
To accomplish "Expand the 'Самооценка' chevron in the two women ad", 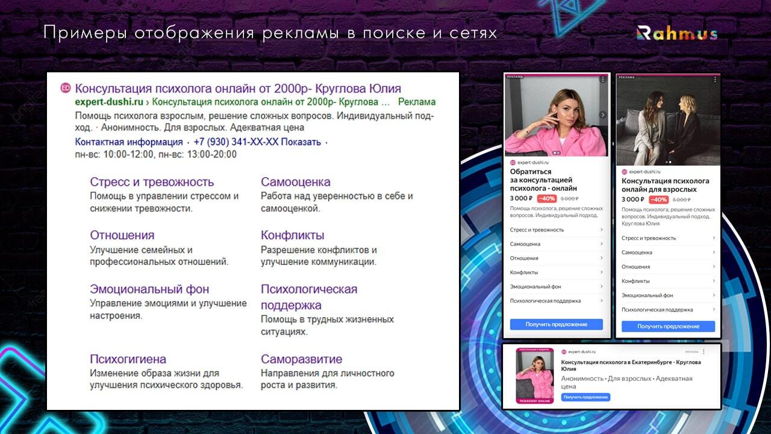I will click(x=714, y=253).
